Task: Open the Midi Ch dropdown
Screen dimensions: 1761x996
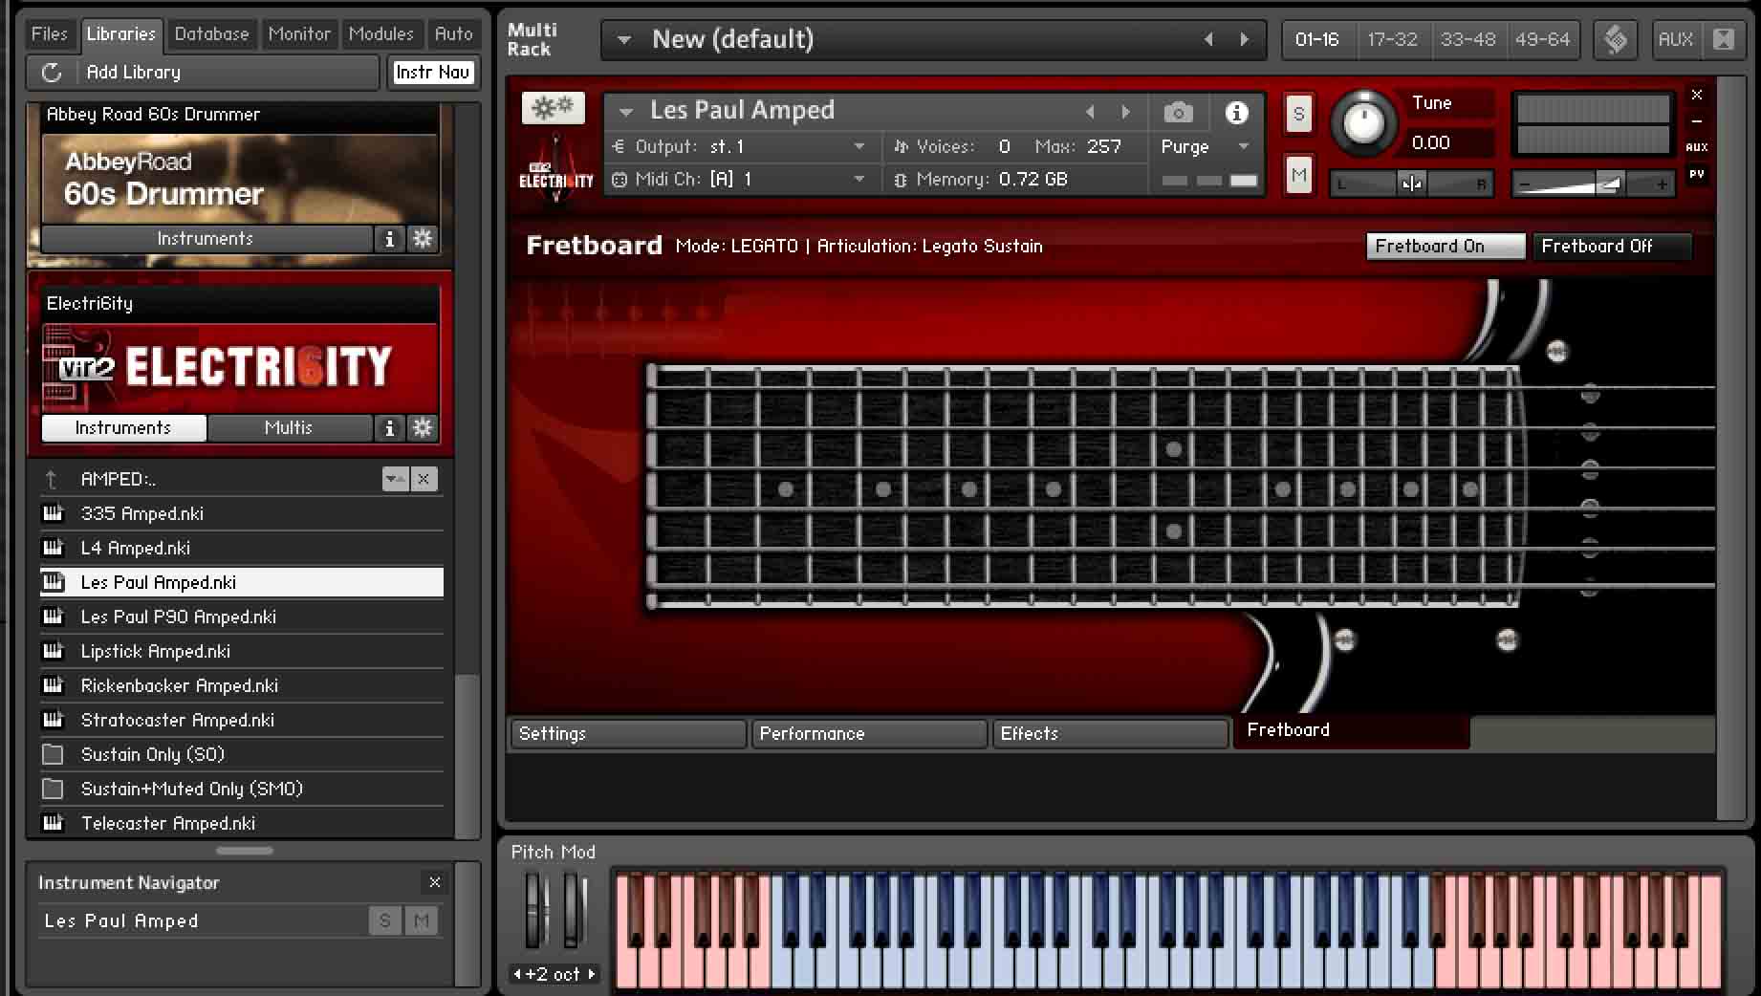Action: [859, 179]
